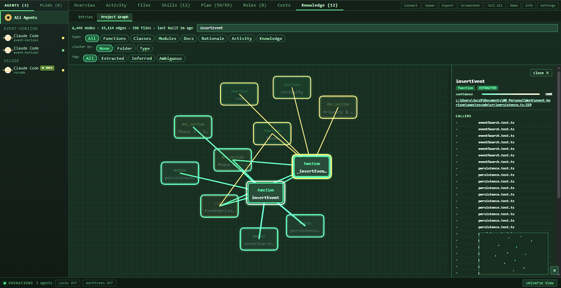
Task: Click the node search field containing insertEvent
Action: coord(377,28)
